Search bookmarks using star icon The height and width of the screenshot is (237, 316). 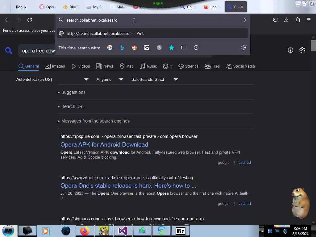(x=172, y=48)
